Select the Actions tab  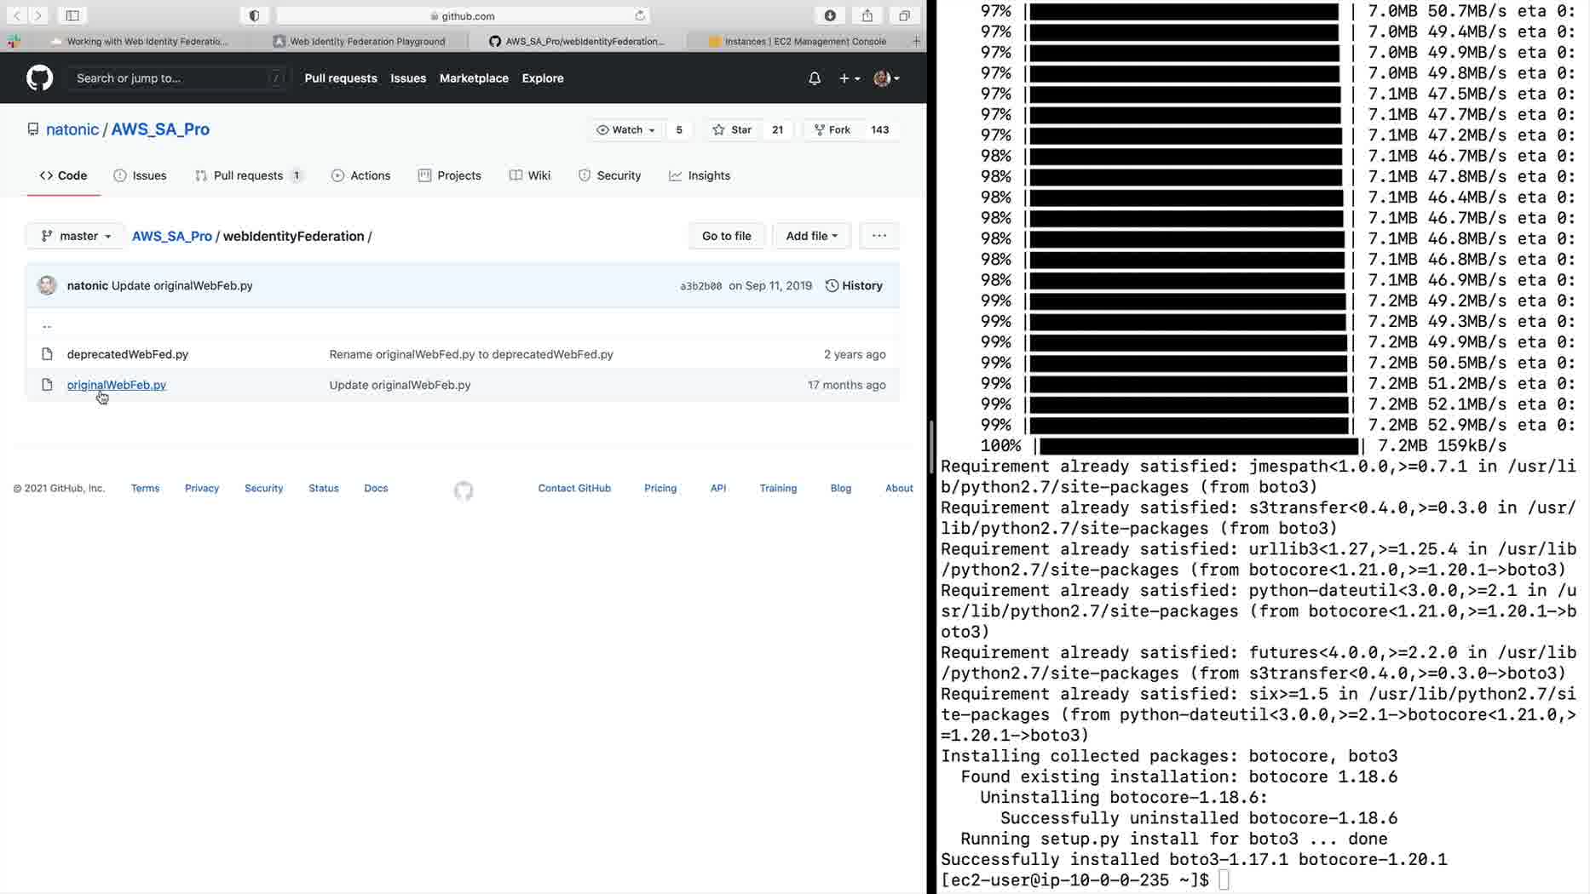pyautogui.click(x=360, y=175)
